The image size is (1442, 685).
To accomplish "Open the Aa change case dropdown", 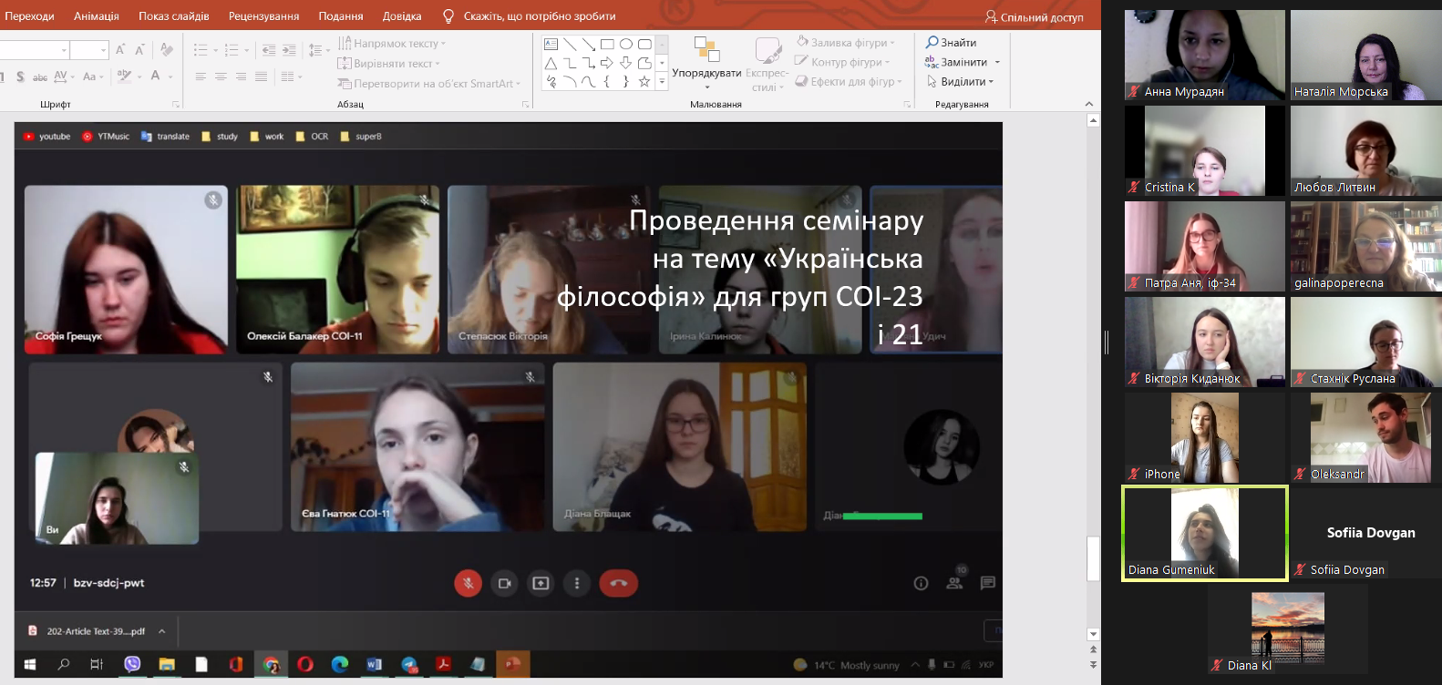I will tap(93, 77).
